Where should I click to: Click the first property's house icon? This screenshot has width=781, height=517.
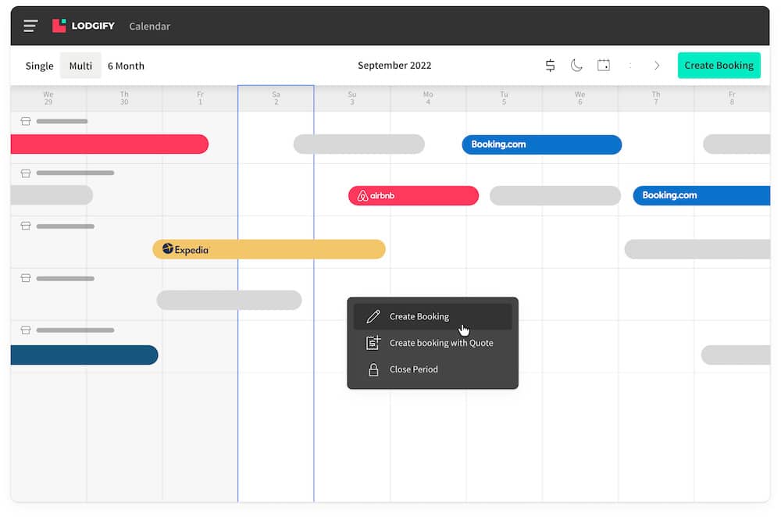pyautogui.click(x=26, y=121)
